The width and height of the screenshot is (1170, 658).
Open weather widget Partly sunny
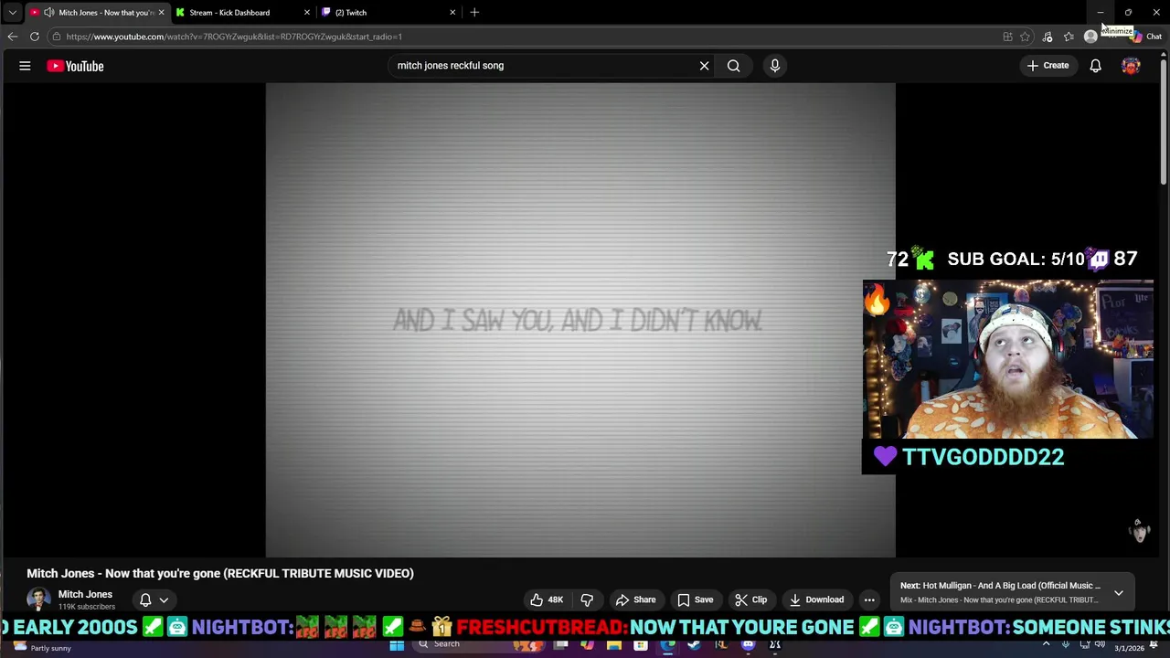(x=42, y=647)
